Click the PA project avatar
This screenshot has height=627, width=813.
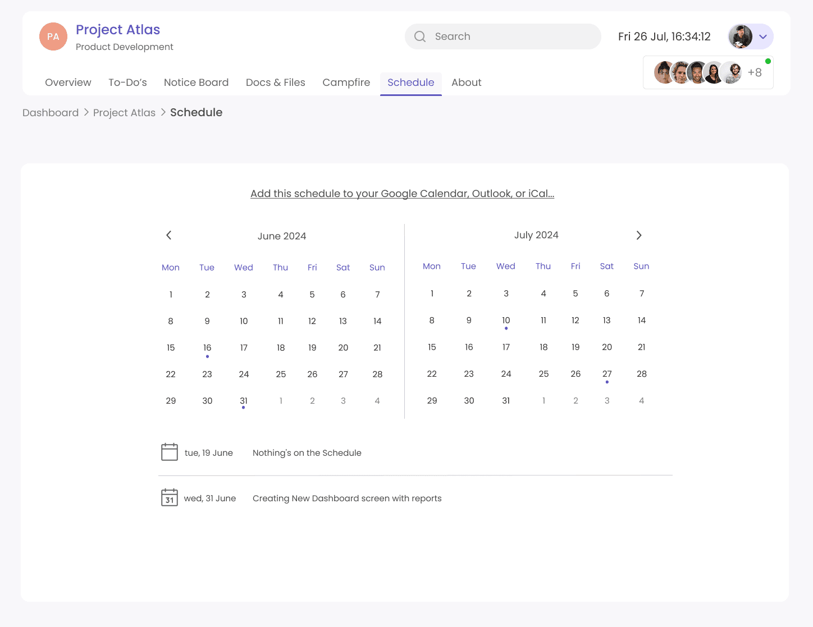(x=53, y=36)
